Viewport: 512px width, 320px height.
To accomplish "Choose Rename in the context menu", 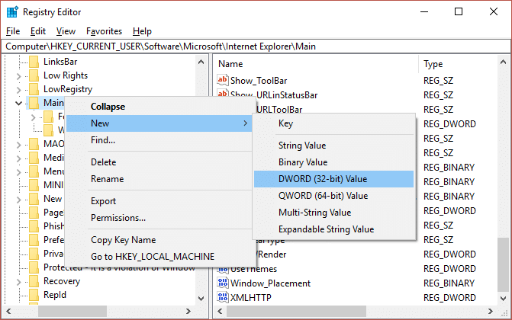I will (159, 179).
